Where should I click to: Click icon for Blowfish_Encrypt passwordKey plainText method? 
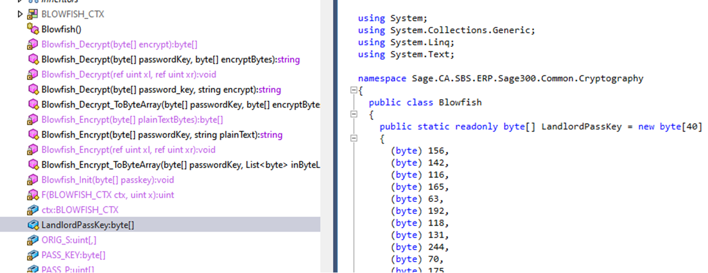(33, 135)
